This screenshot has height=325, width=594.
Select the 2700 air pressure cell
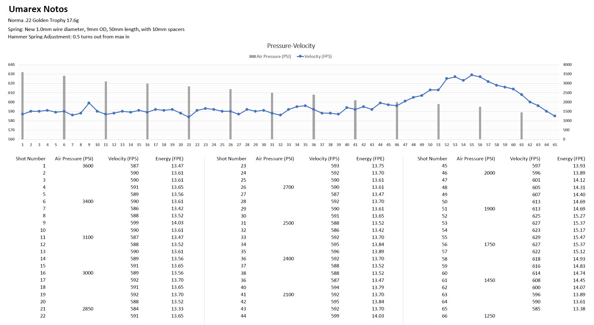tap(288, 187)
